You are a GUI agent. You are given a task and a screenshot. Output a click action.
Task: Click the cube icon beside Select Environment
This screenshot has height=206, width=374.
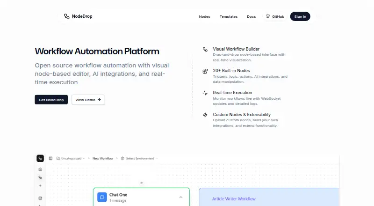[x=122, y=158]
